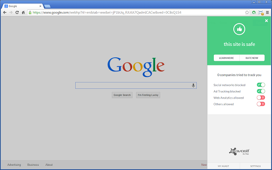This screenshot has width=272, height=170.
Task: Toggle Others allowed switch
Action: pyautogui.click(x=261, y=104)
